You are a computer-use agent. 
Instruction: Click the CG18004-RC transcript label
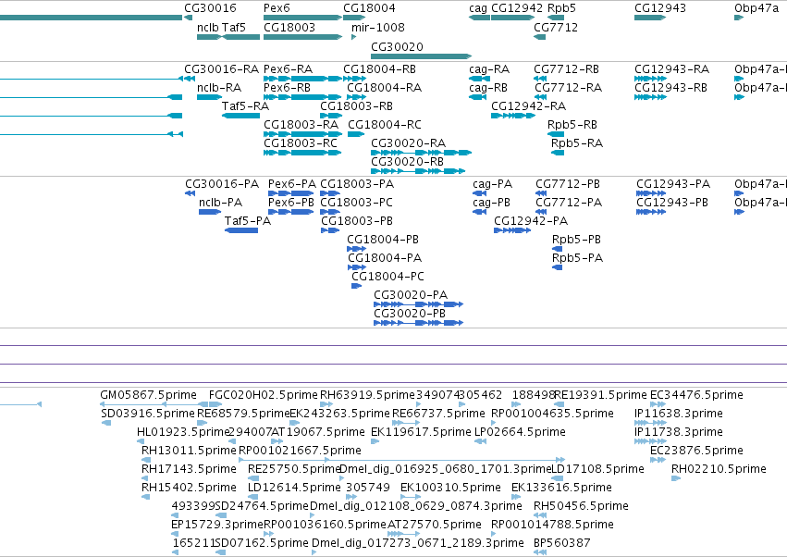coord(385,124)
